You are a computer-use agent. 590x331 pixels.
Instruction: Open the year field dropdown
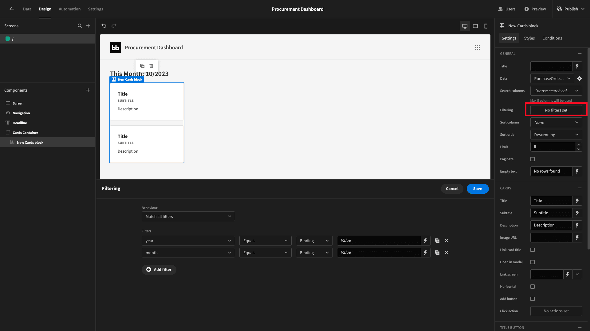click(188, 241)
